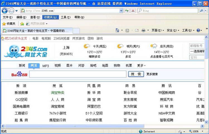This screenshot has width=209, height=134.
Task: Open the 文件(F) menu
Action: click(x=8, y=17)
